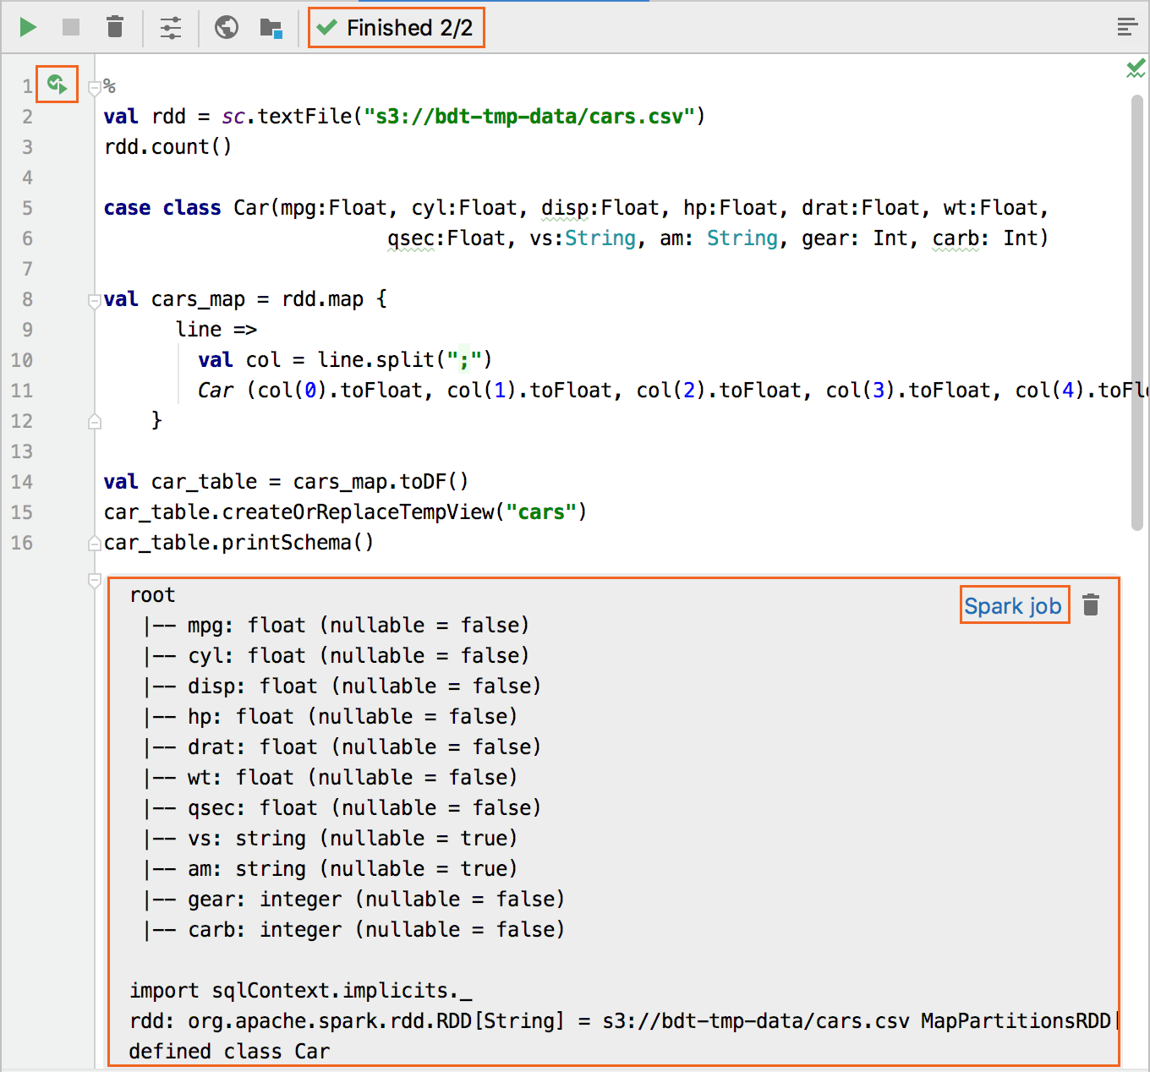Open interpreter settings via the sliders icon

coord(171,28)
